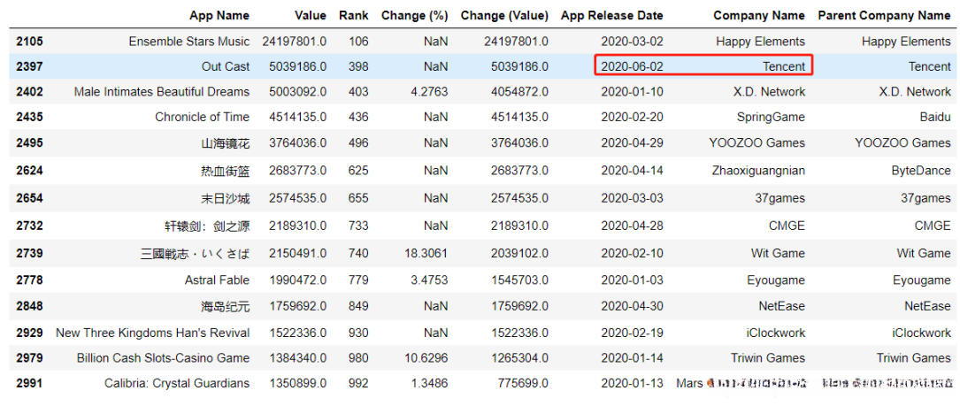This screenshot has height=406, width=960.
Task: Click the change value 775699.0 cell
Action: tap(522, 383)
